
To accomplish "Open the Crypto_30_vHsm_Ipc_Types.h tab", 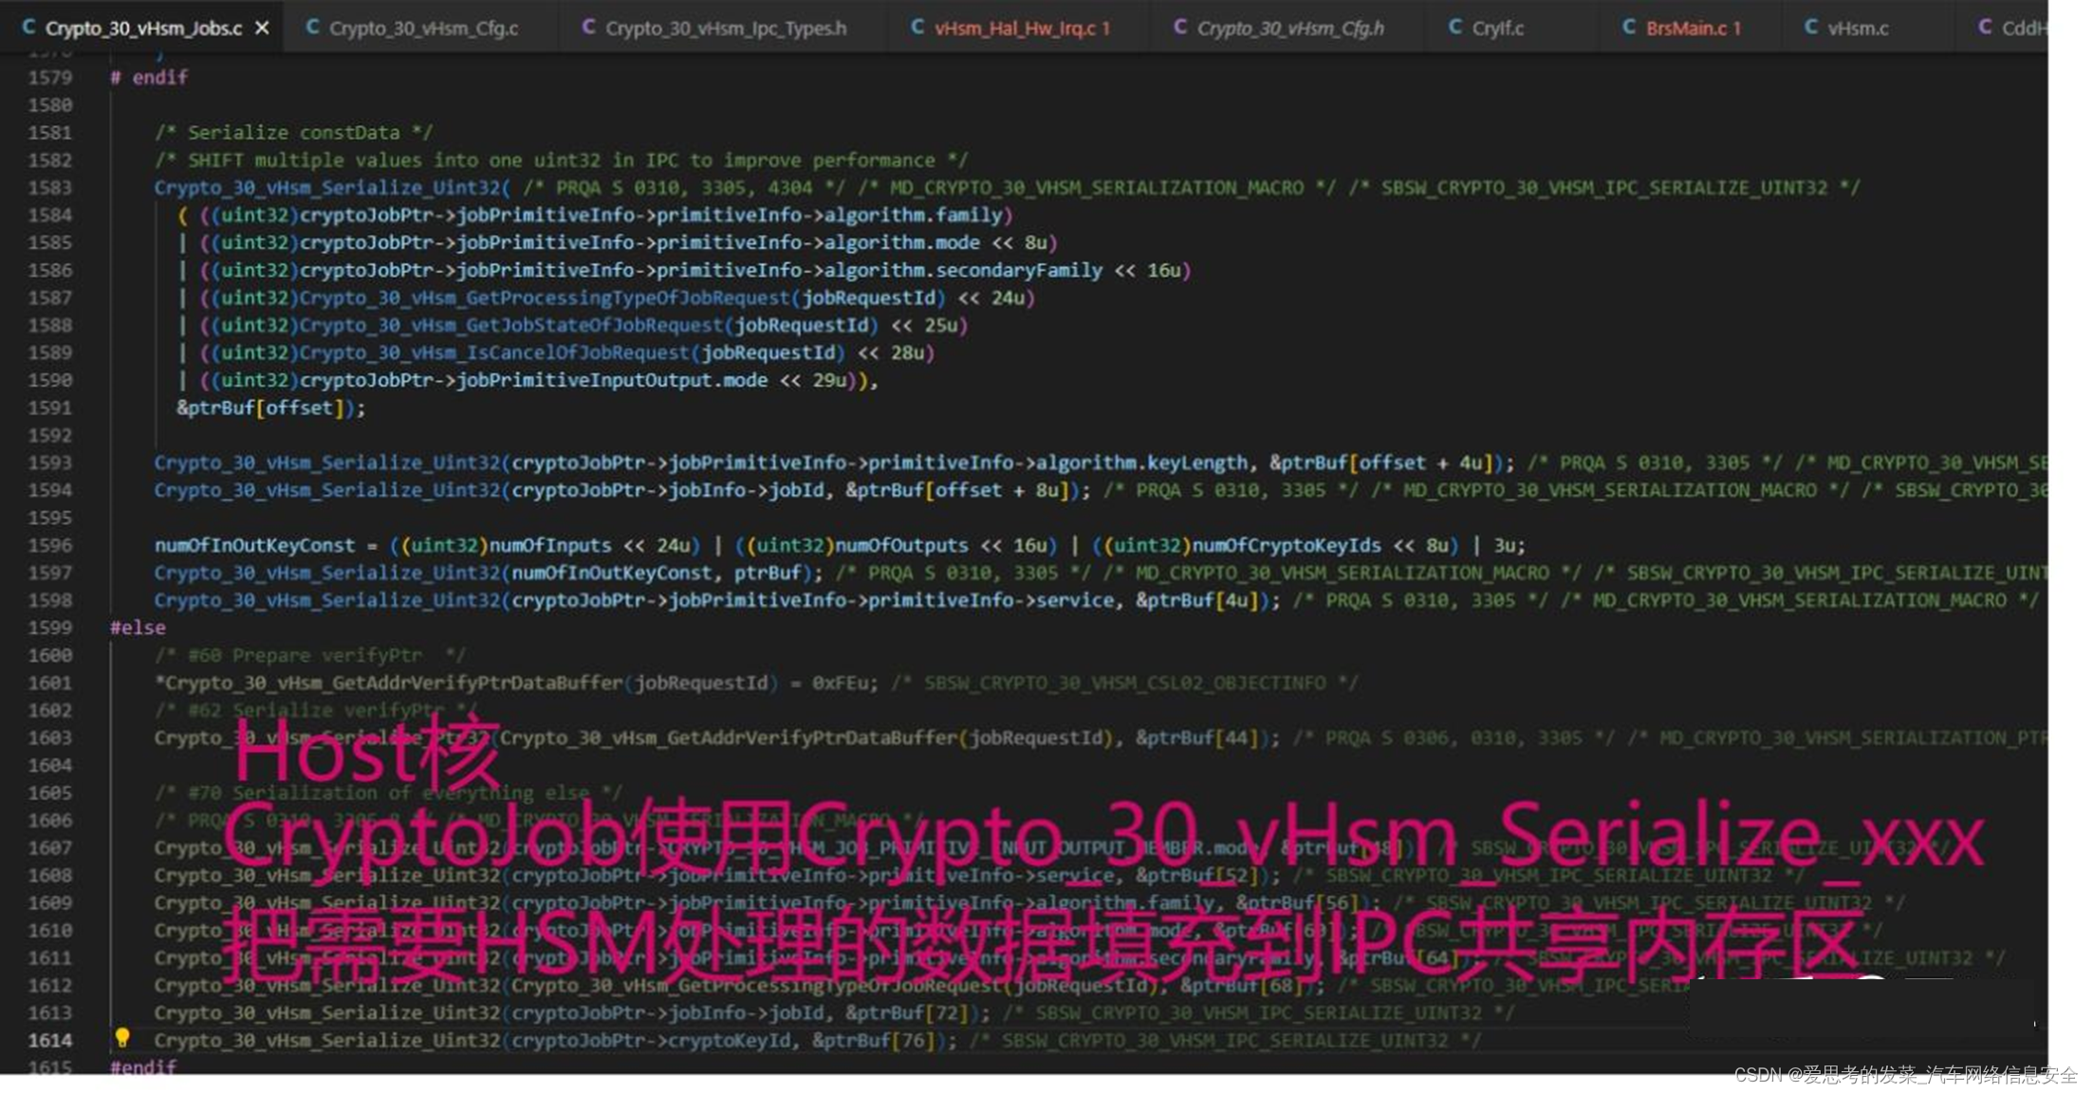I will click(726, 28).
